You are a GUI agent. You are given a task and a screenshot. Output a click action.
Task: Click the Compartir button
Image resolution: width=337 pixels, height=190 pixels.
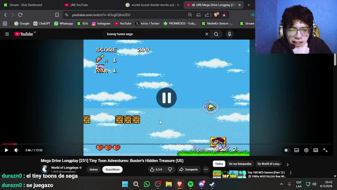coord(188,169)
